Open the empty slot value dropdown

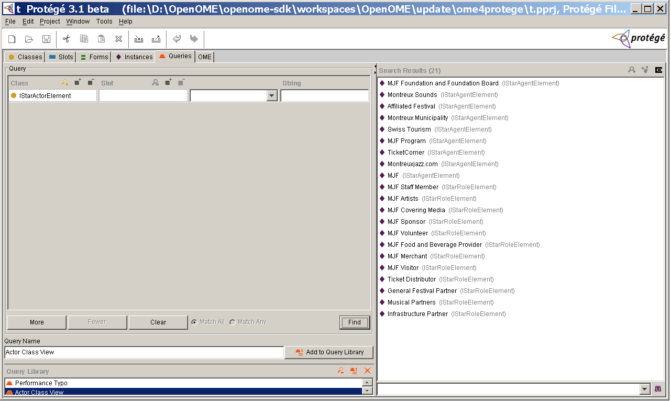272,95
